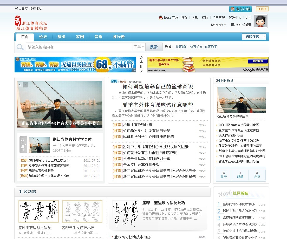Click the ad info icon on the hospital banner
The image size is (287, 239).
tap(134, 70)
